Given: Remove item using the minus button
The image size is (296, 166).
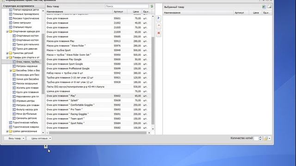Looking at the screenshot, I should (x=159, y=25).
